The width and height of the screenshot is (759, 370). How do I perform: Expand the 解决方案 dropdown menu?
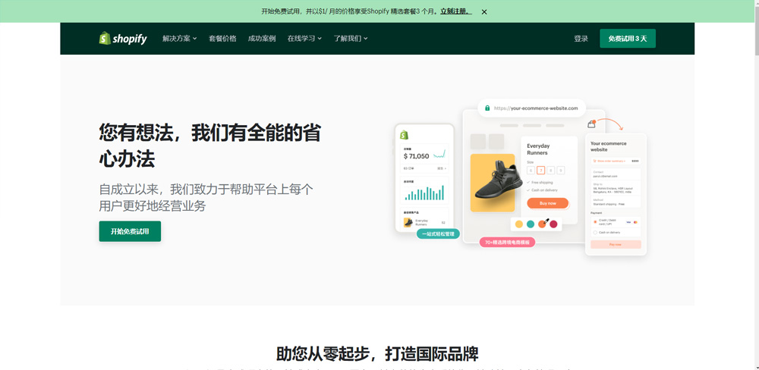179,39
